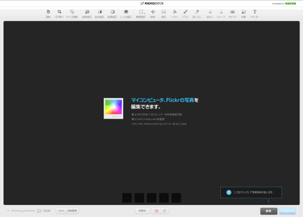Select the crop (切り取り) tool
303x217 pixels.
[60, 13]
